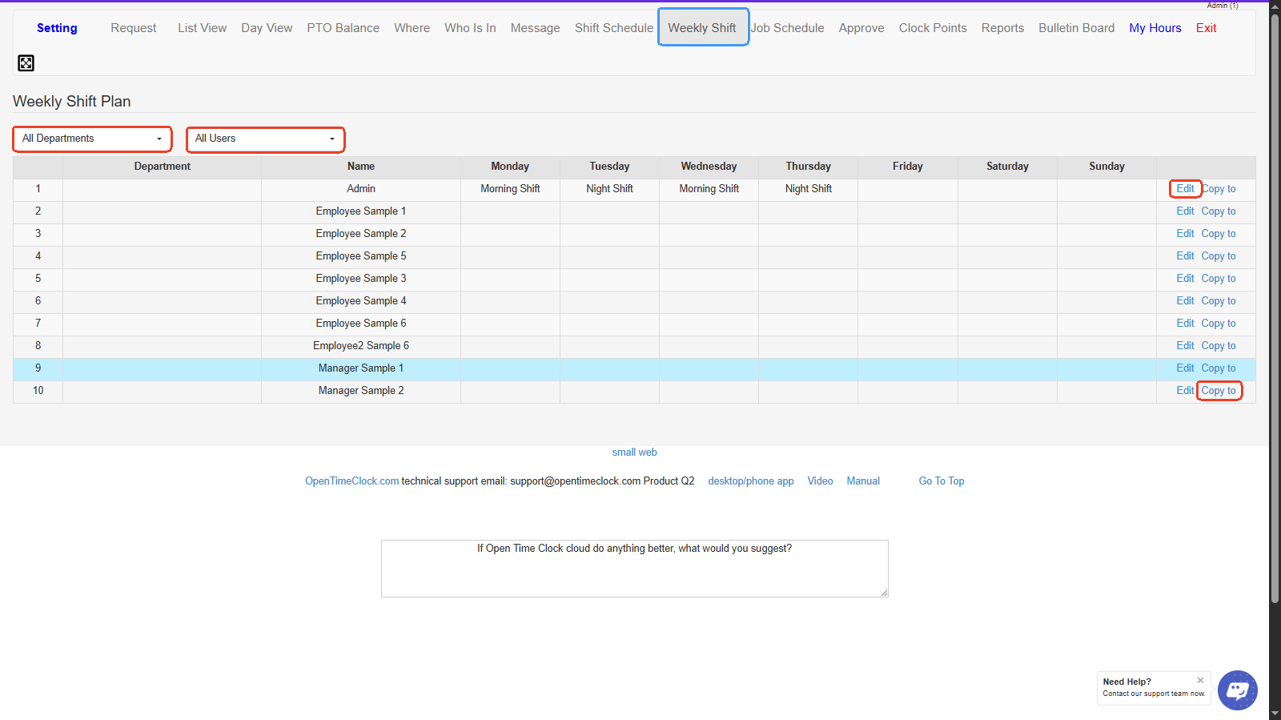Viewport: 1281px width, 720px height.
Task: Open the Shift Schedule tab
Action: click(x=613, y=28)
